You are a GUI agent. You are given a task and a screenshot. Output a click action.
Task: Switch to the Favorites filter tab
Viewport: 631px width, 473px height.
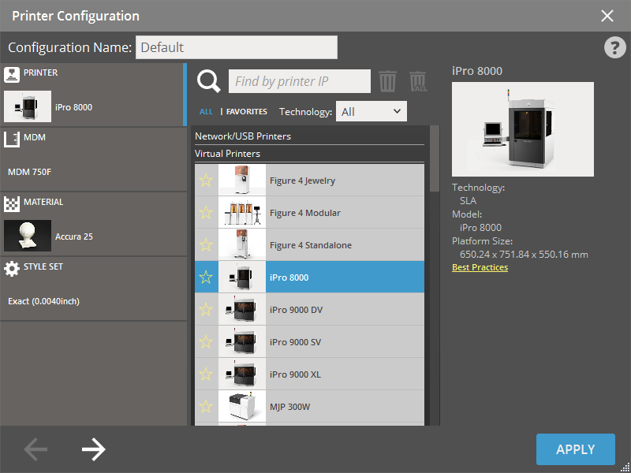click(246, 112)
